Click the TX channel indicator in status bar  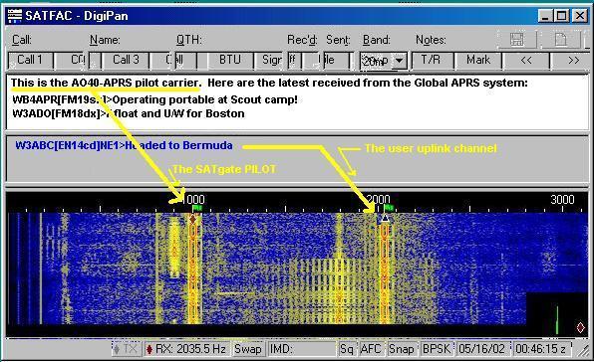coord(127,349)
